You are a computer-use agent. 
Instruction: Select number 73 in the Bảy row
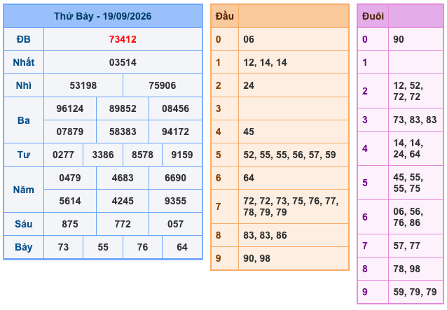click(x=63, y=247)
